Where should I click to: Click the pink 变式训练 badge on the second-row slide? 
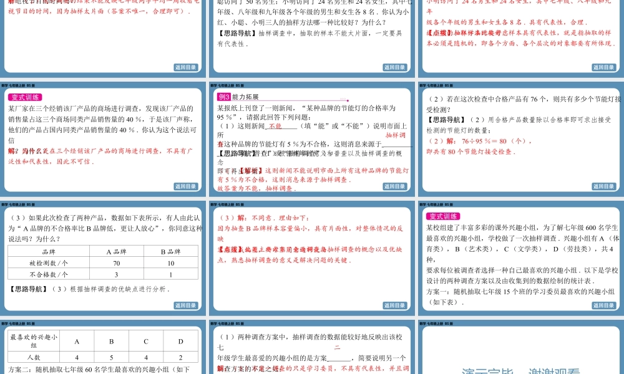[x=25, y=97]
